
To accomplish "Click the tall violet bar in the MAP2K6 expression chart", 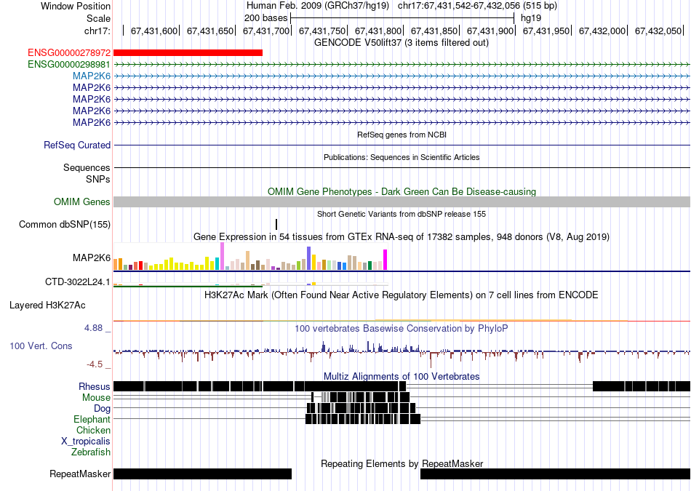I will 222,256.
